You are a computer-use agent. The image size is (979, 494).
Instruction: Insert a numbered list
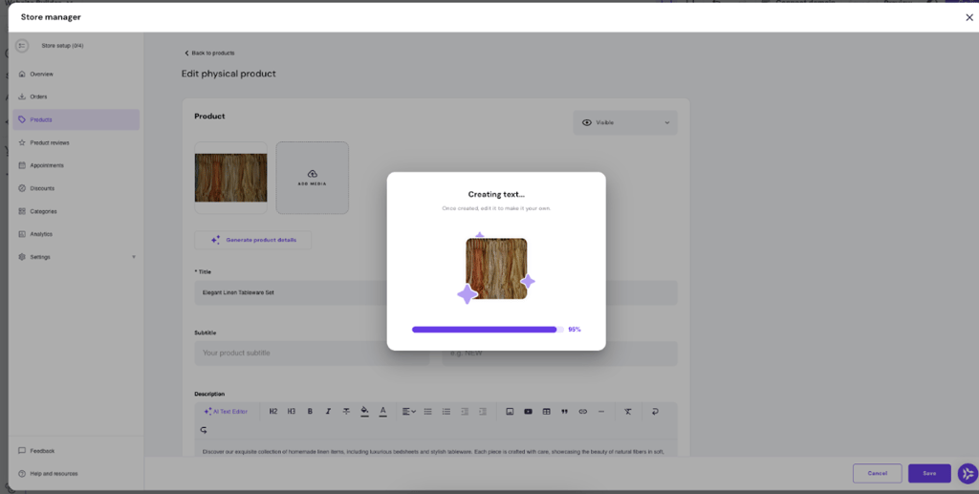pyautogui.click(x=446, y=412)
